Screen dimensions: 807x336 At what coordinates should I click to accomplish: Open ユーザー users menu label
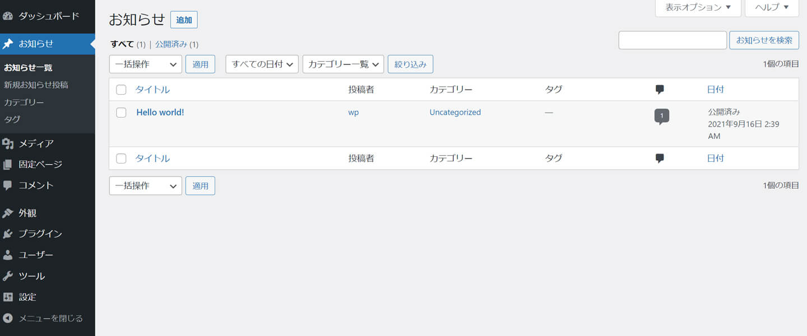pyautogui.click(x=36, y=255)
